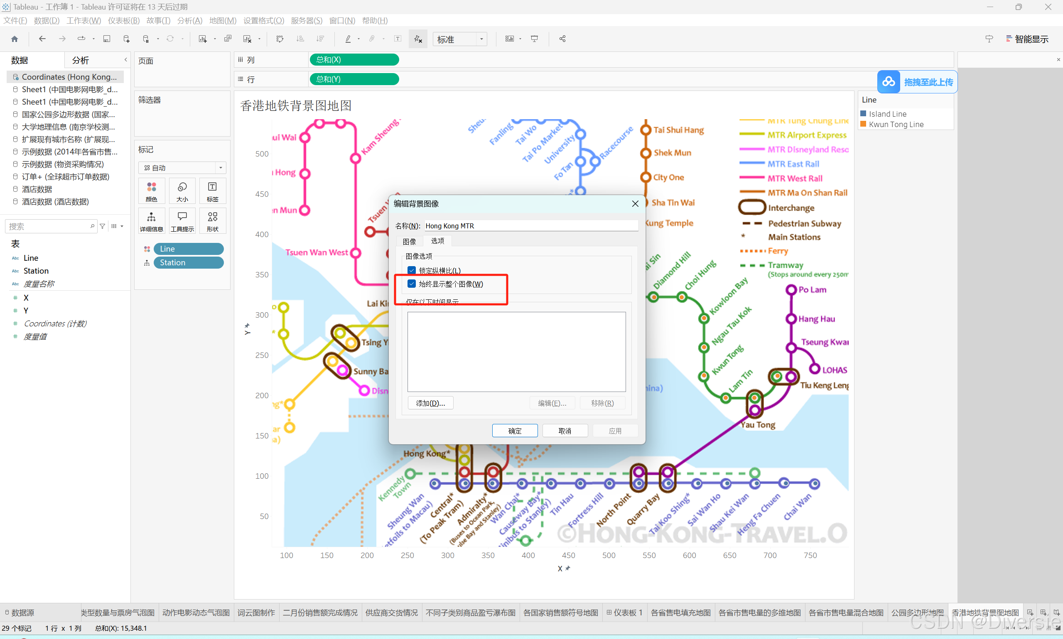Select the 总和(X) pill on the columns shelf

click(354, 59)
